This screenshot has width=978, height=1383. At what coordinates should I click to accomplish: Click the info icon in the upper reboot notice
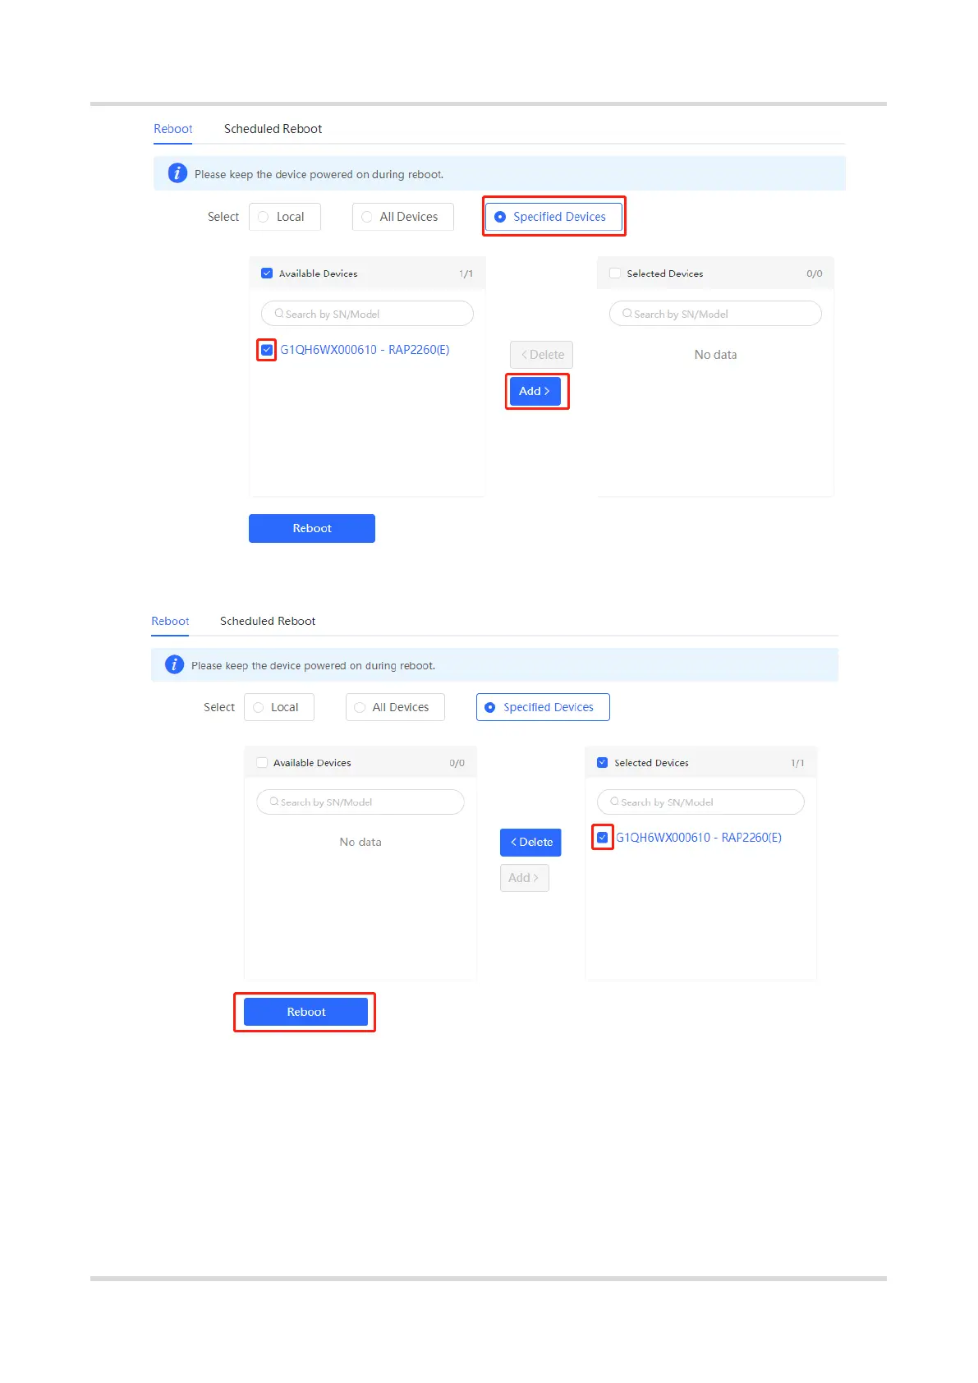pos(177,173)
